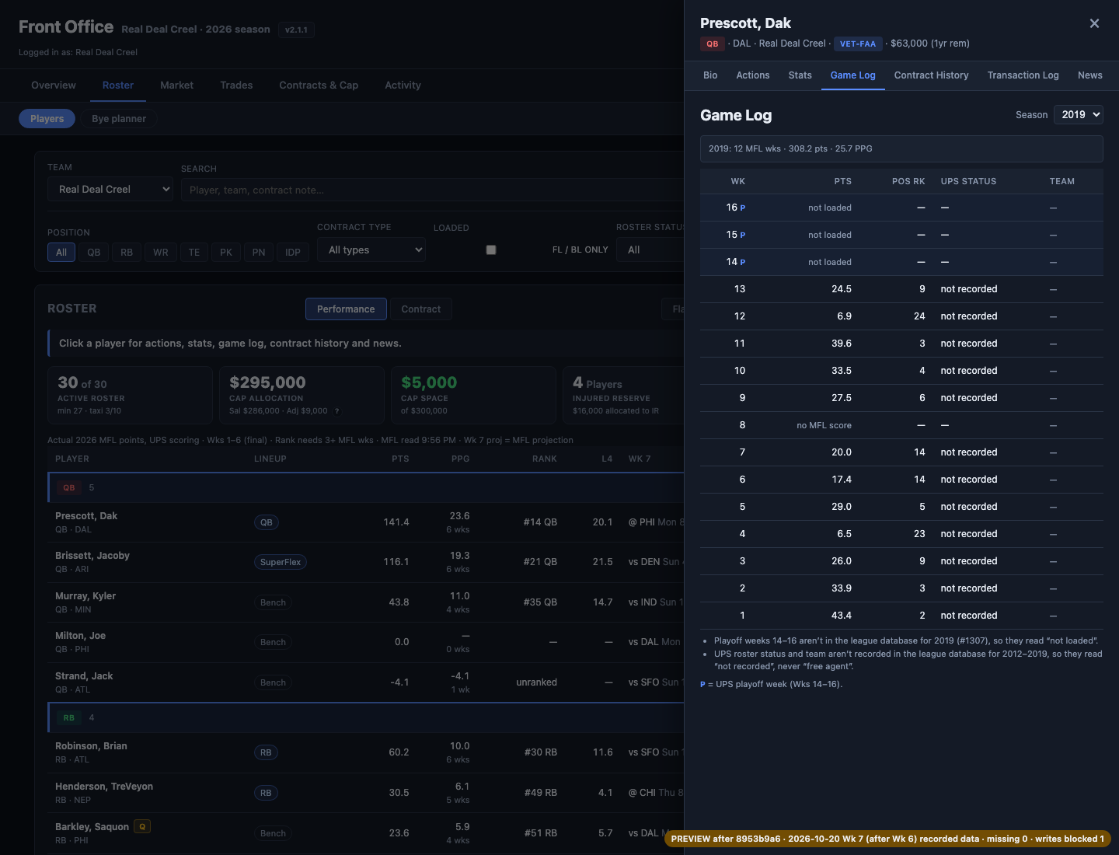Image resolution: width=1119 pixels, height=855 pixels.
Task: Click the playoff P marker on week 16
Action: [x=743, y=208]
